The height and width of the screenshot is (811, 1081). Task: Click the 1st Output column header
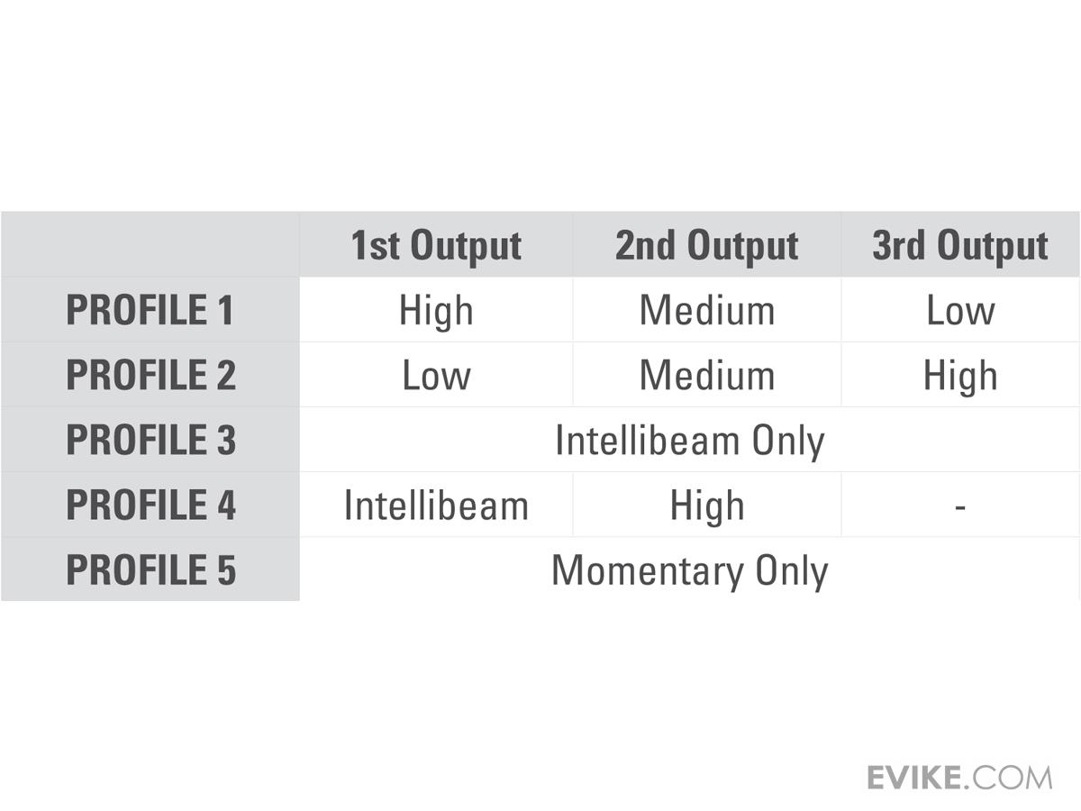436,245
